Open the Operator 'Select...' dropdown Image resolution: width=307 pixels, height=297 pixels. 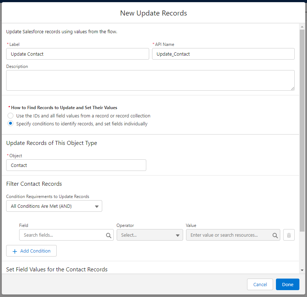click(x=150, y=235)
